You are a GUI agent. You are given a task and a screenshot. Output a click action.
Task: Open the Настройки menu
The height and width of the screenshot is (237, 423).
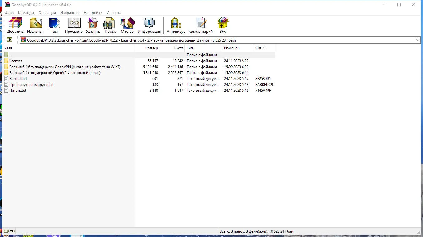point(93,13)
